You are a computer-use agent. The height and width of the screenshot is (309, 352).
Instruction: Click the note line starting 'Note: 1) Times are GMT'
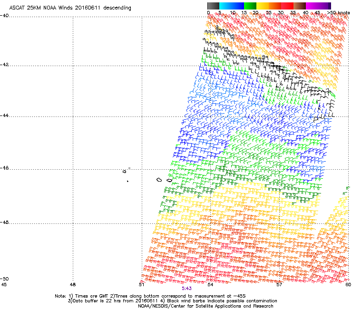click(x=150, y=296)
